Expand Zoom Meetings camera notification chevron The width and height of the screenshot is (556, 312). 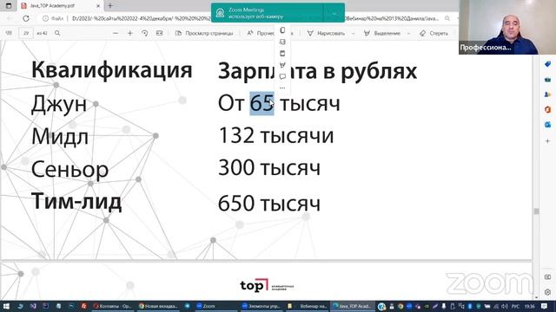(334, 13)
